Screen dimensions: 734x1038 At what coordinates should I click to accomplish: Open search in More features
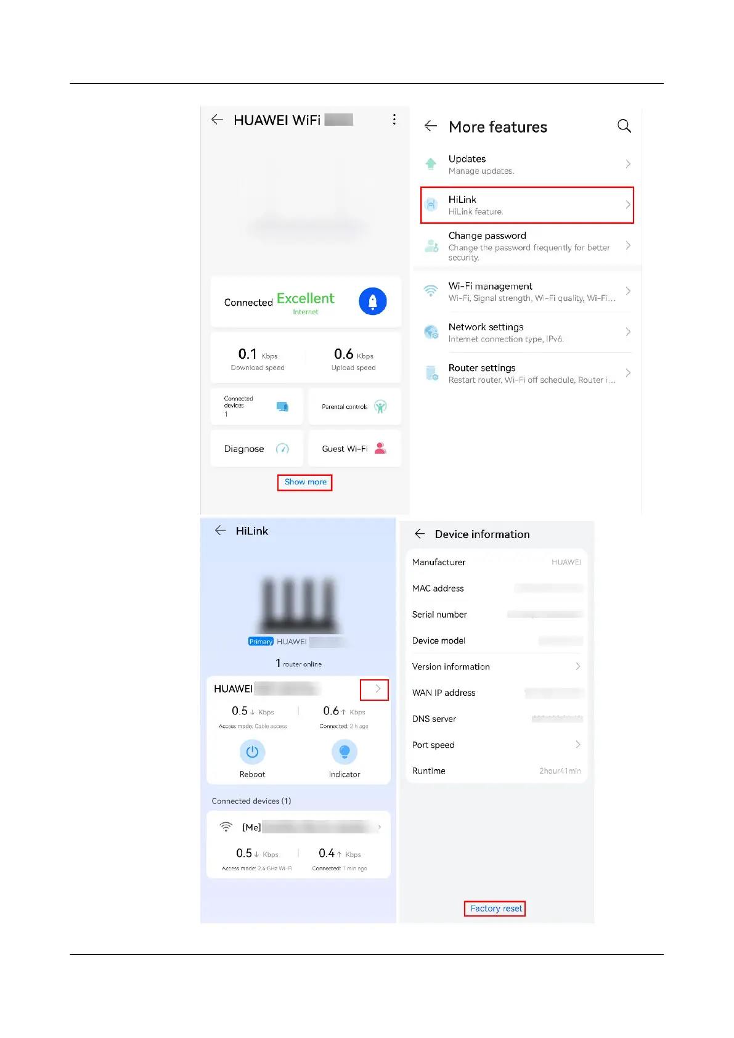click(x=624, y=126)
